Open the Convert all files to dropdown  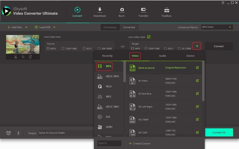(217, 27)
